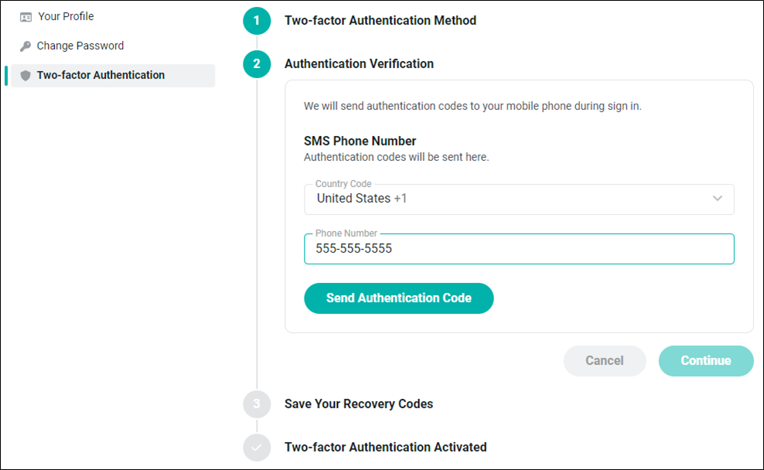This screenshot has width=764, height=470.
Task: Select Two-factor Authentication sidebar item
Action: click(113, 76)
